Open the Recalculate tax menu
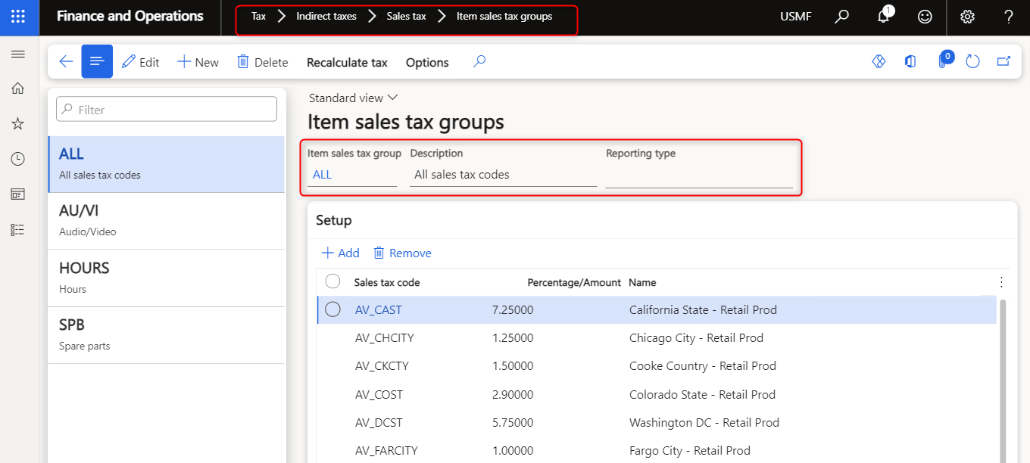This screenshot has width=1030, height=463. (347, 62)
